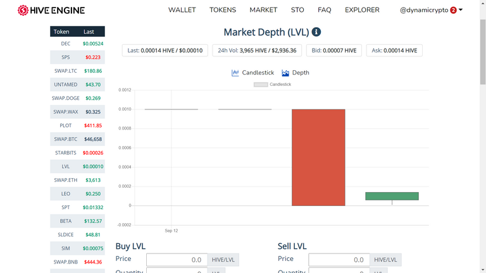Click the $46,658 SWAP.BTC price
This screenshot has width=486, height=273.
[x=93, y=139]
